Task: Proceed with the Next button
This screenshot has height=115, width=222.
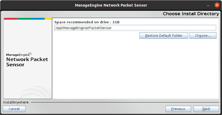Action: pyautogui.click(x=206, y=109)
